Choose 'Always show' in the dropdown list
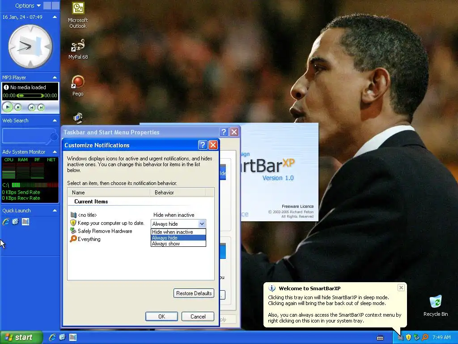The height and width of the screenshot is (344, 458). pos(178,244)
